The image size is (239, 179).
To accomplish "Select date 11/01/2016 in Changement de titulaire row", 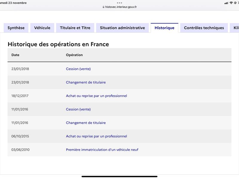I will (x=20, y=123).
